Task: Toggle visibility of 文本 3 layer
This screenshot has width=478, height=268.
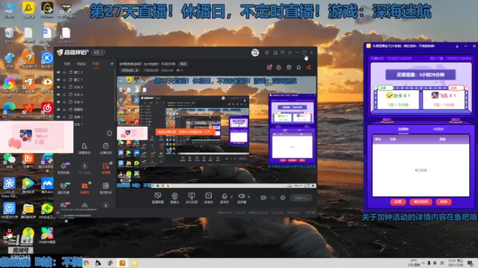Action: pos(58,87)
